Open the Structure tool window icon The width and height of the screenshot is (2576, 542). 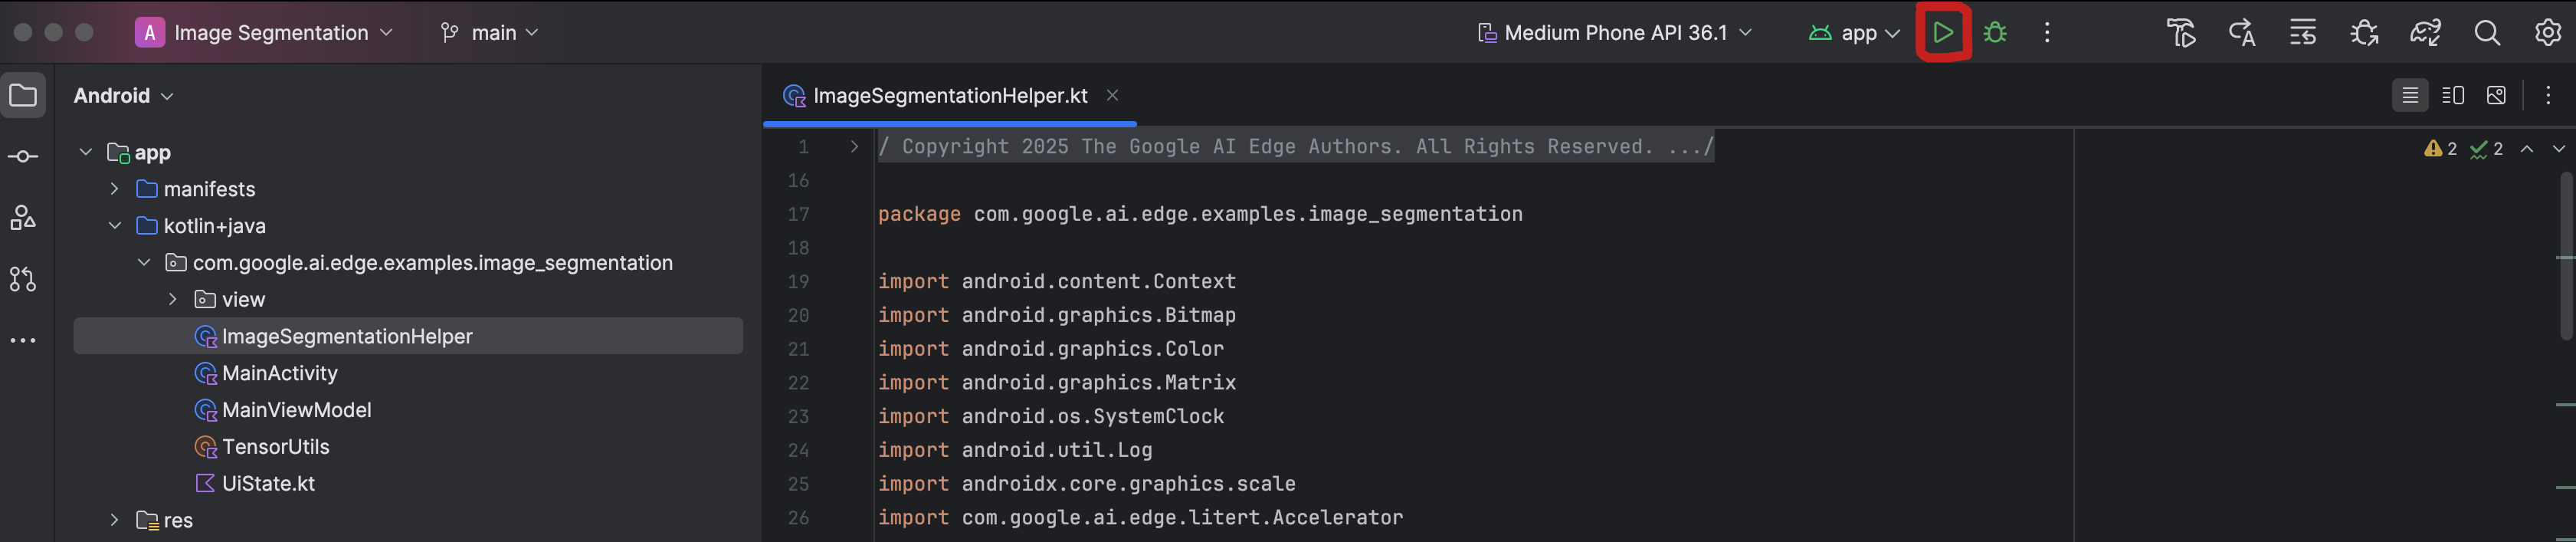point(23,218)
